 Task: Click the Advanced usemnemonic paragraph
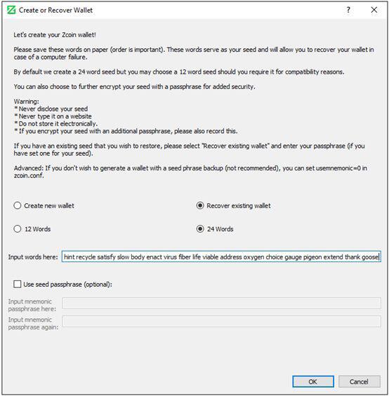(x=190, y=172)
